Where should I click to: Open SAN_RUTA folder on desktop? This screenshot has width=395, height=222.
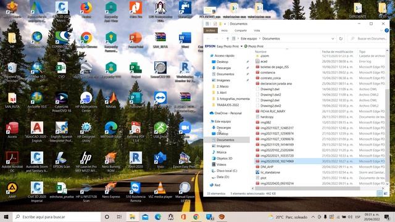[12, 100]
